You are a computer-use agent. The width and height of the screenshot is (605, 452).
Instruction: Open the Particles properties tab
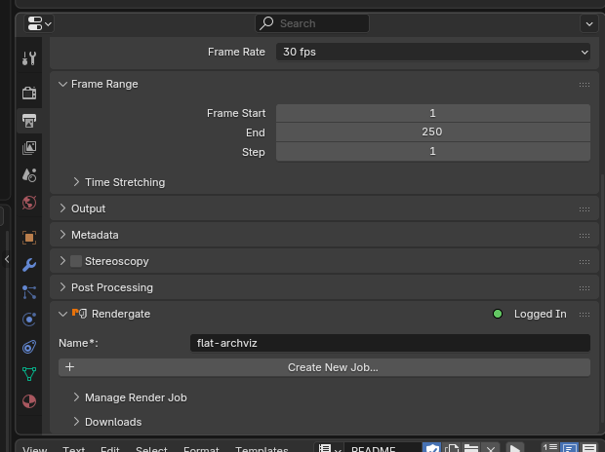click(29, 292)
